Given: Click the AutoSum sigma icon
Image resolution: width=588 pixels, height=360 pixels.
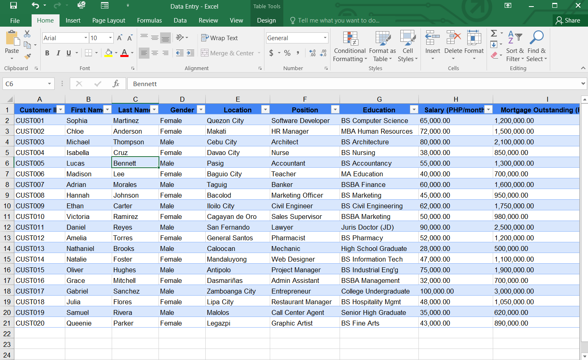Looking at the screenshot, I should [494, 33].
